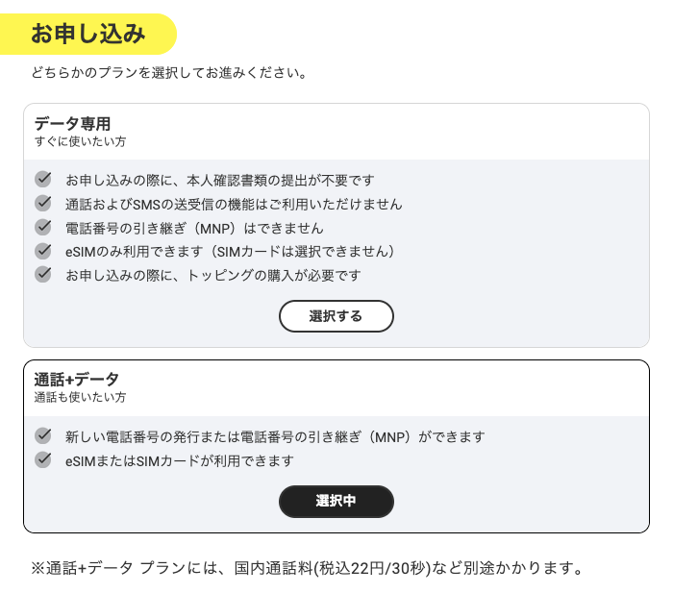Click the 通話も使いたい方 subtitle
This screenshot has height=593, width=673.
point(81,397)
